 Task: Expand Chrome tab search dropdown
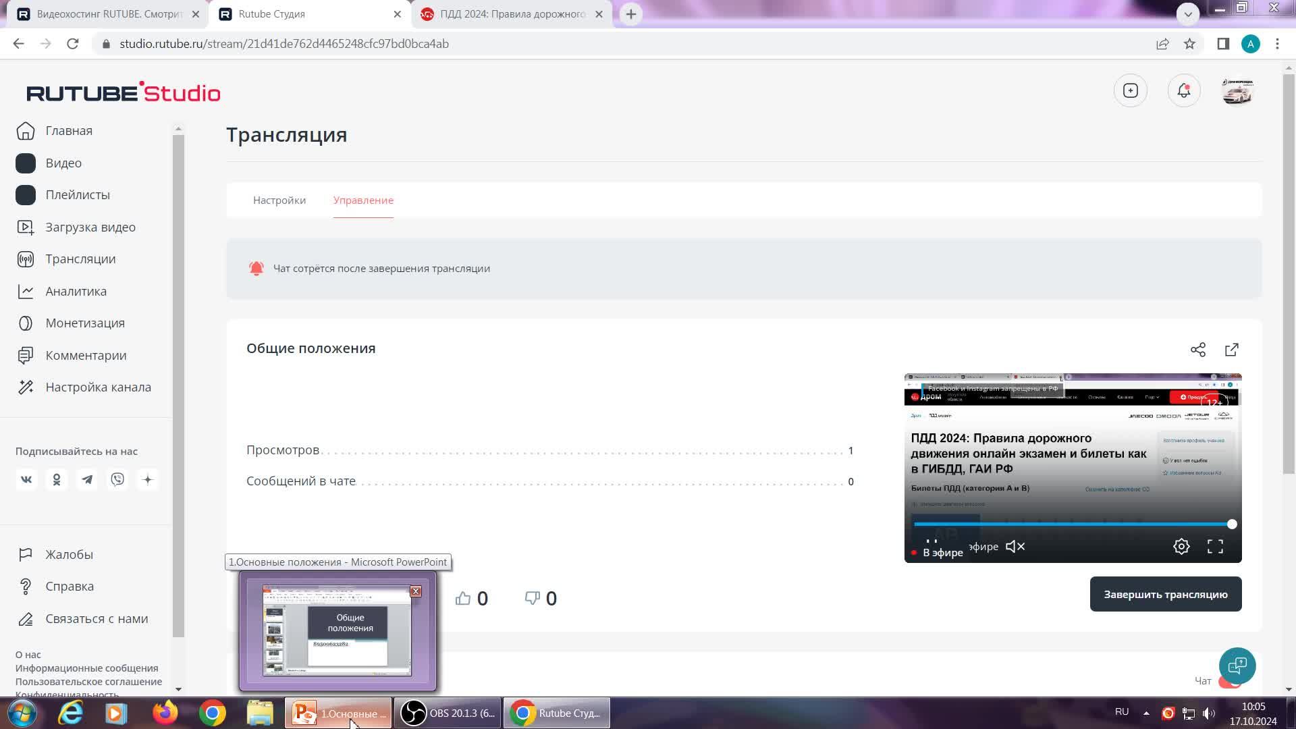(x=1187, y=13)
